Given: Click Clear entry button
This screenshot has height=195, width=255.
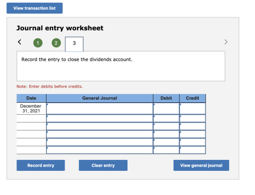Looking at the screenshot, I should click(103, 165).
